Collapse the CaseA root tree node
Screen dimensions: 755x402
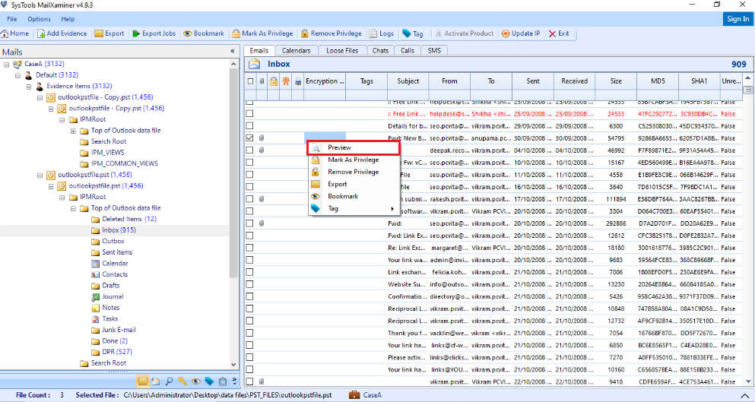(7, 64)
